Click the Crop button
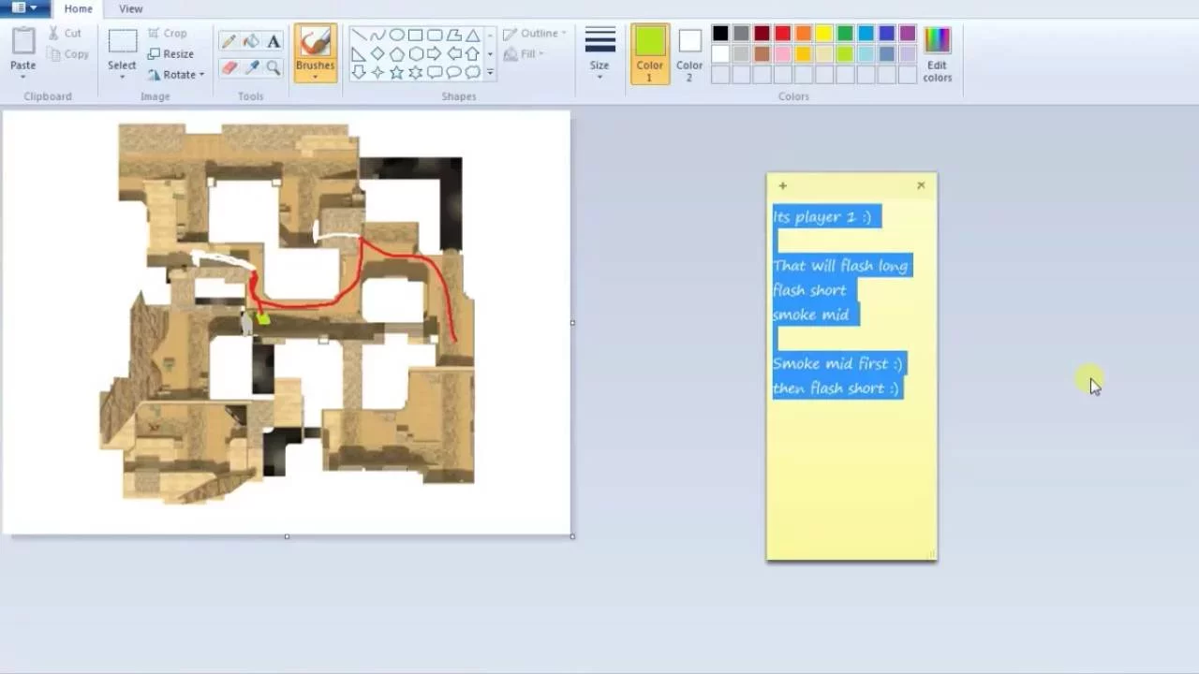Image resolution: width=1199 pixels, height=674 pixels. [x=167, y=34]
